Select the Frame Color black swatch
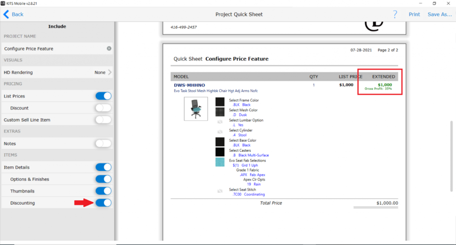The image size is (456, 245). pyautogui.click(x=220, y=102)
